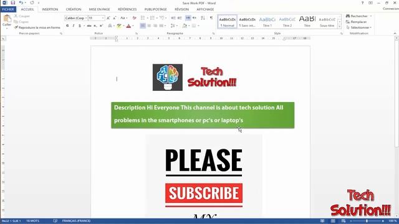This screenshot has height=224, width=399.
Task: Open the Sélectionner dropdown
Action: (359, 27)
